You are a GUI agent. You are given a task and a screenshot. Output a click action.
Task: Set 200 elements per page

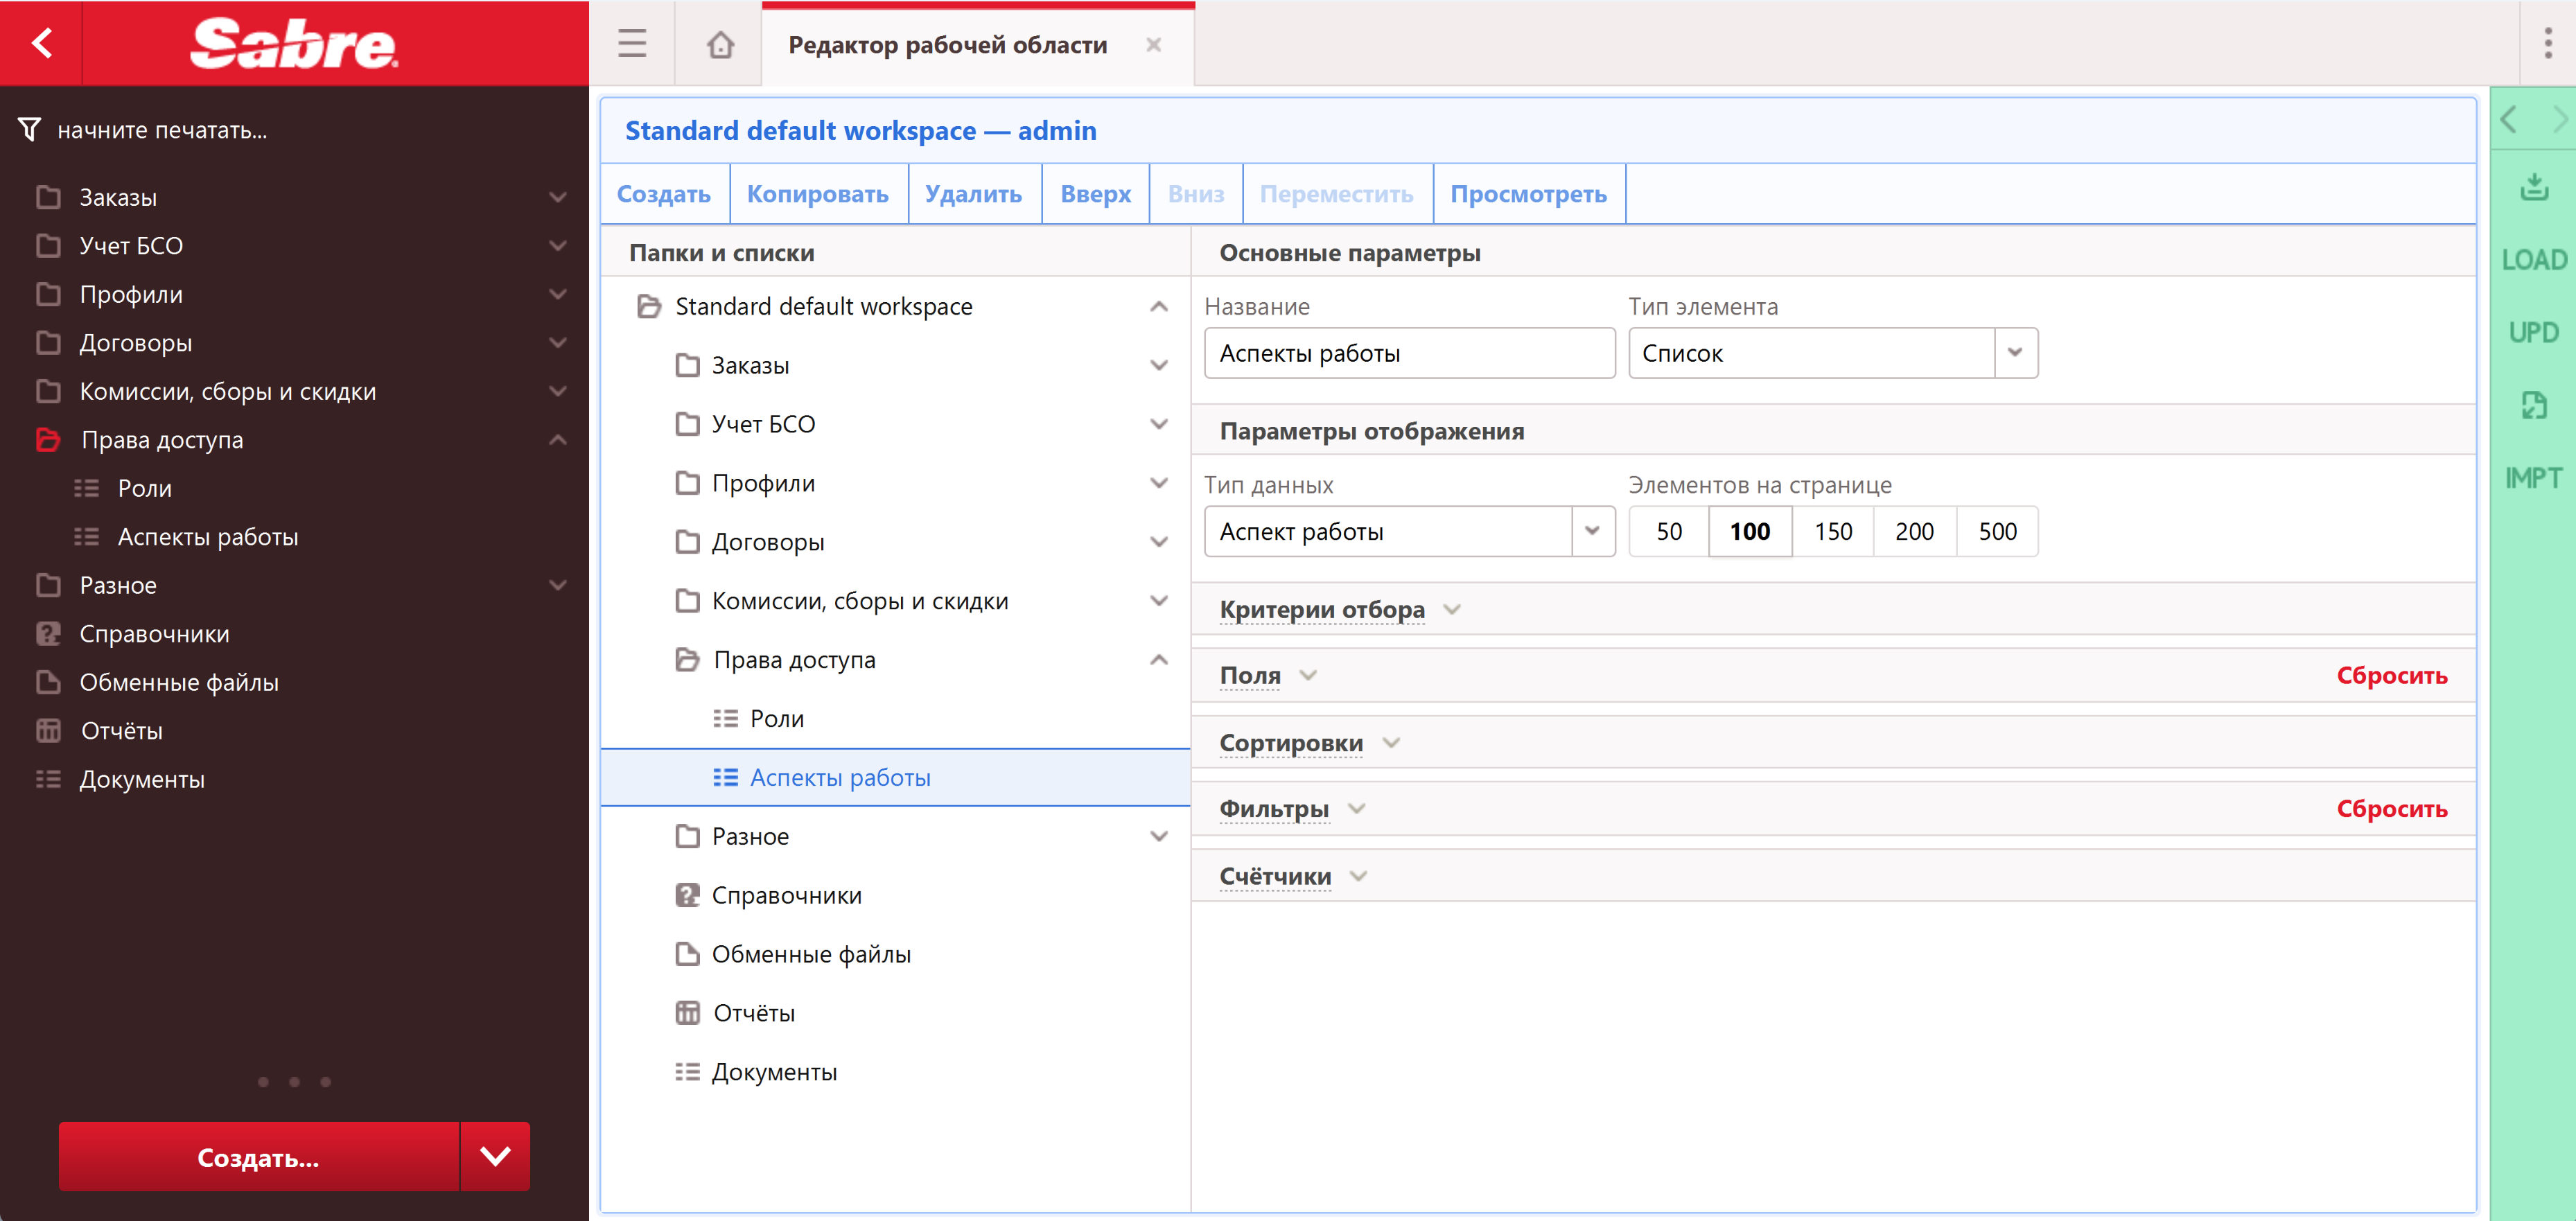[1914, 531]
